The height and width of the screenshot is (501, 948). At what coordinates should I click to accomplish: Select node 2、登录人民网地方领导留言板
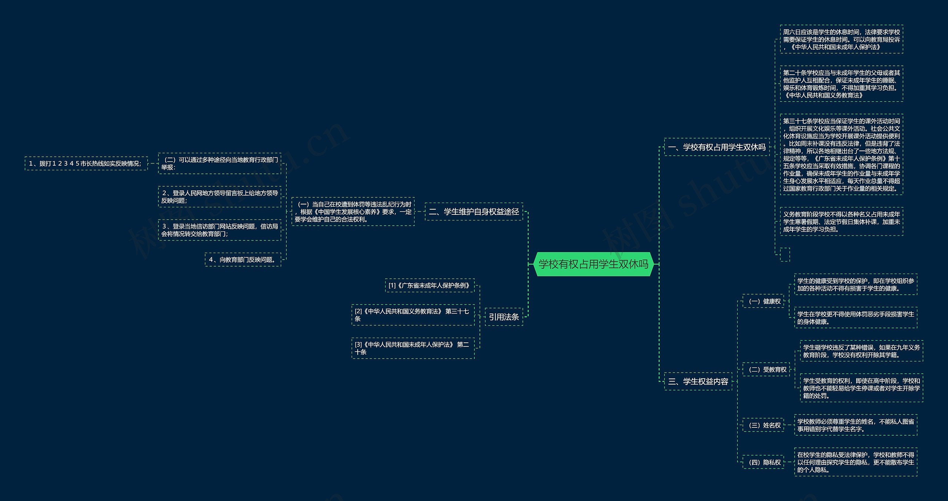[x=220, y=197]
